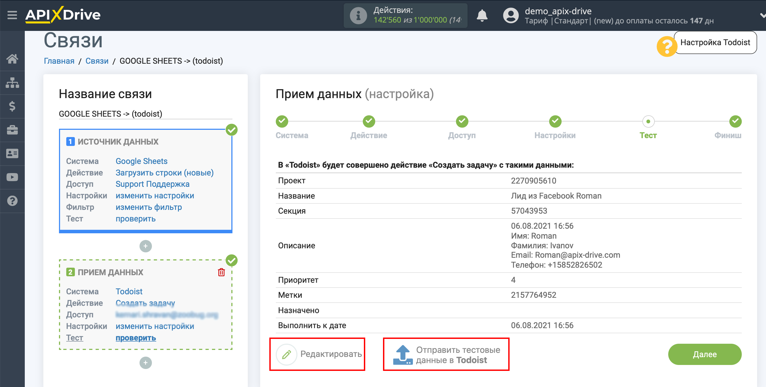The image size is (766, 387).
Task: Open Настройка Todoist help bubble
Action: (x=715, y=42)
